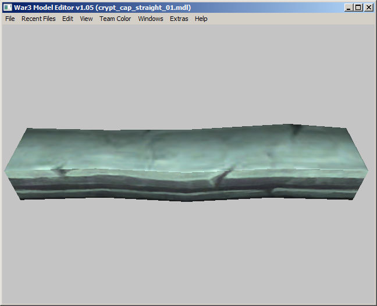Open the Extras menu
The height and width of the screenshot is (306, 377).
pos(179,19)
